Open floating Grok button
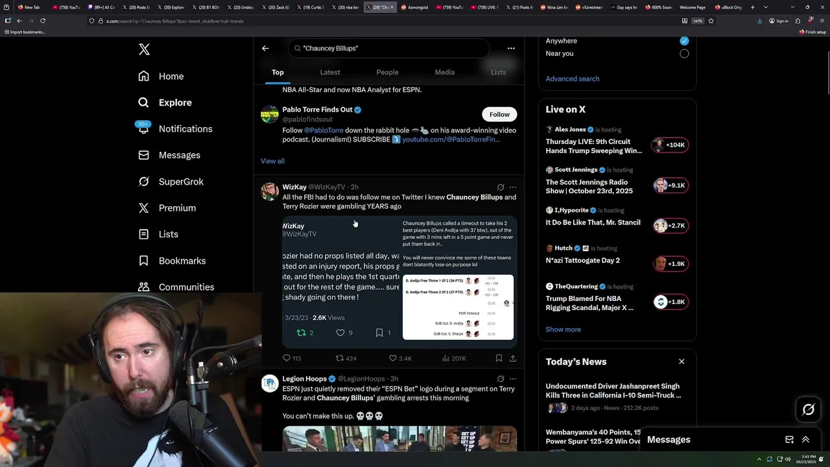 (809, 409)
